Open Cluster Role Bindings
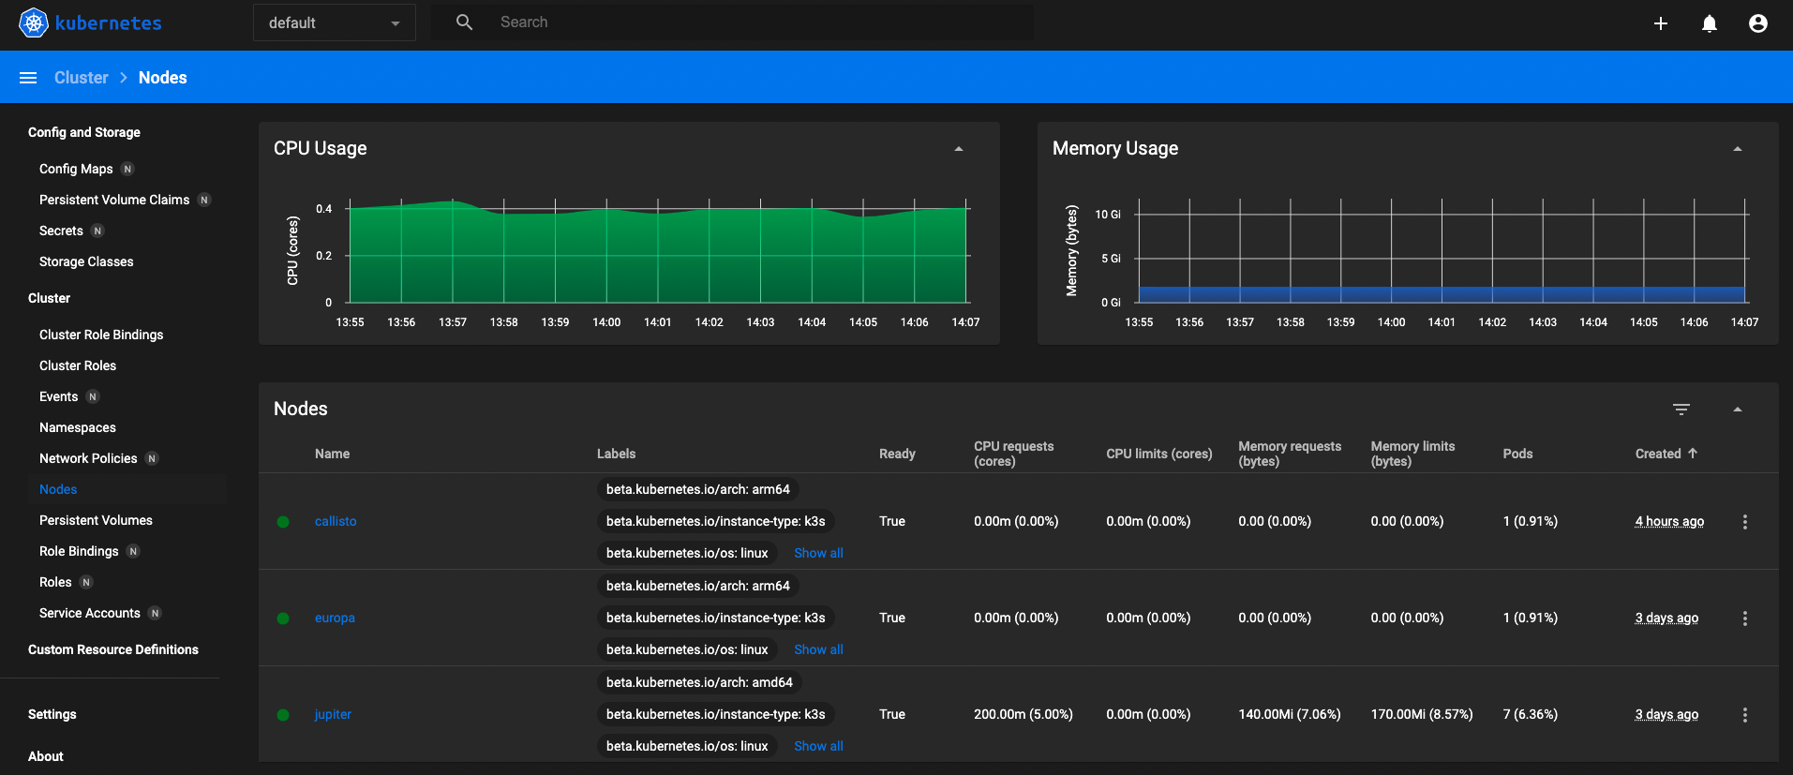 [x=101, y=335]
